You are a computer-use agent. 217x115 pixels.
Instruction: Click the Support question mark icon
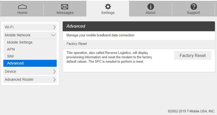tap(193, 6)
